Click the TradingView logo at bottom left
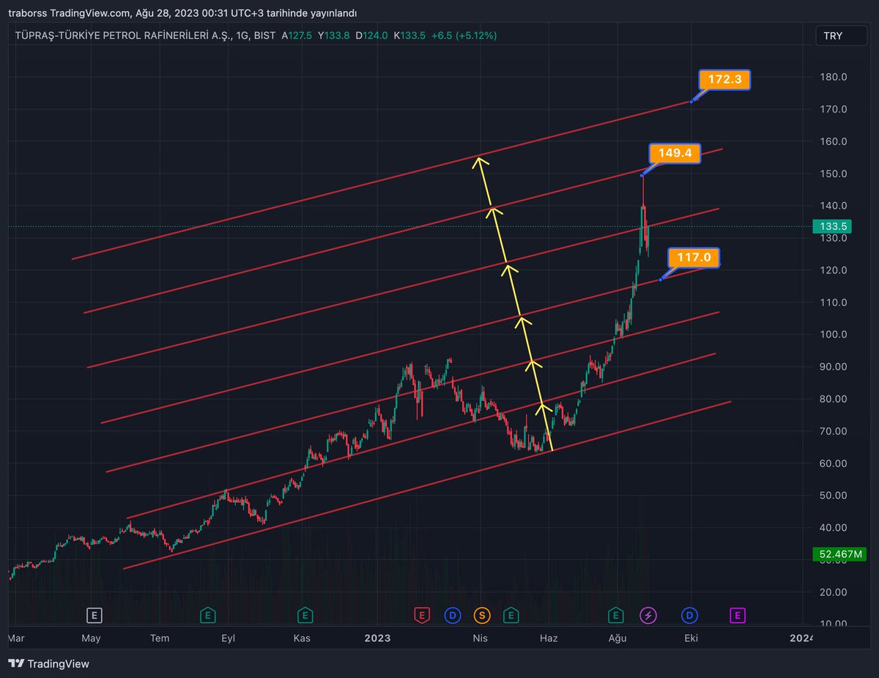879x678 pixels. [48, 663]
